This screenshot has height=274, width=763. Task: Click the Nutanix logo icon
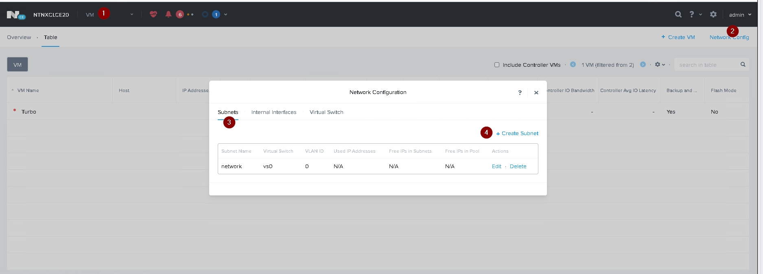coord(15,15)
